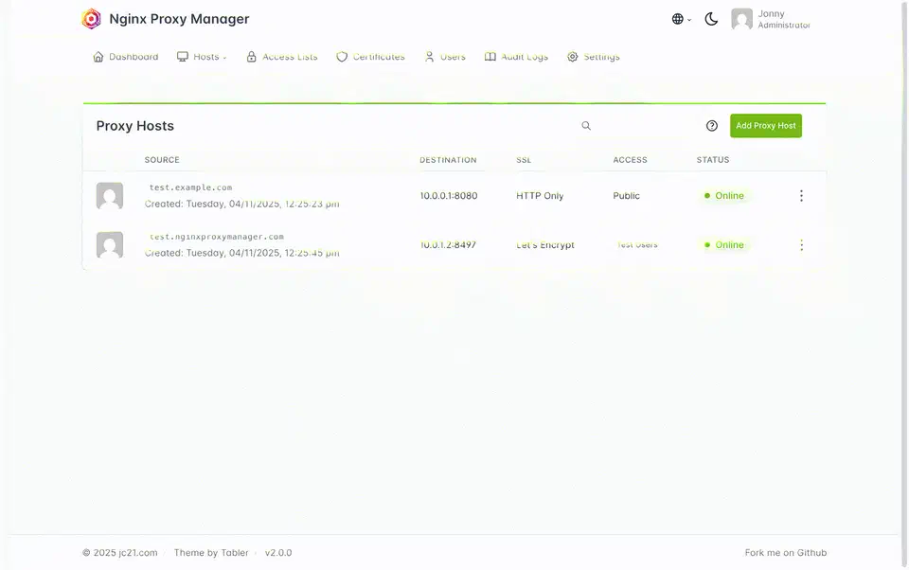
Task: Click the help question-mark icon
Action: [x=712, y=125]
